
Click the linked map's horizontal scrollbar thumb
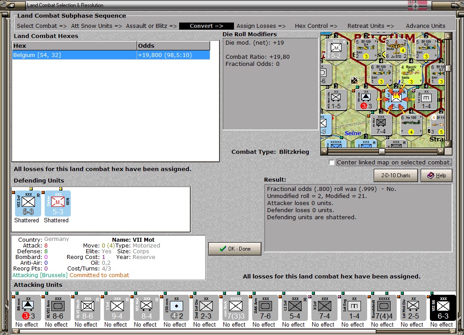(382, 151)
